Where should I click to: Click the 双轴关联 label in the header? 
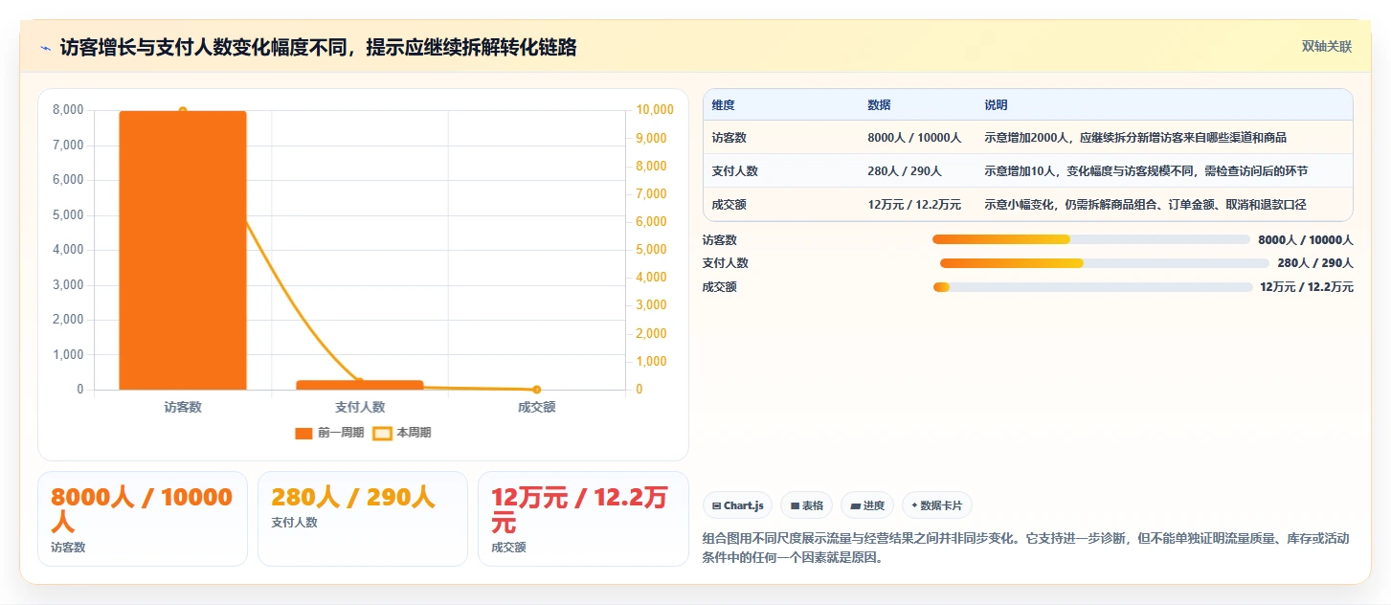pyautogui.click(x=1326, y=46)
